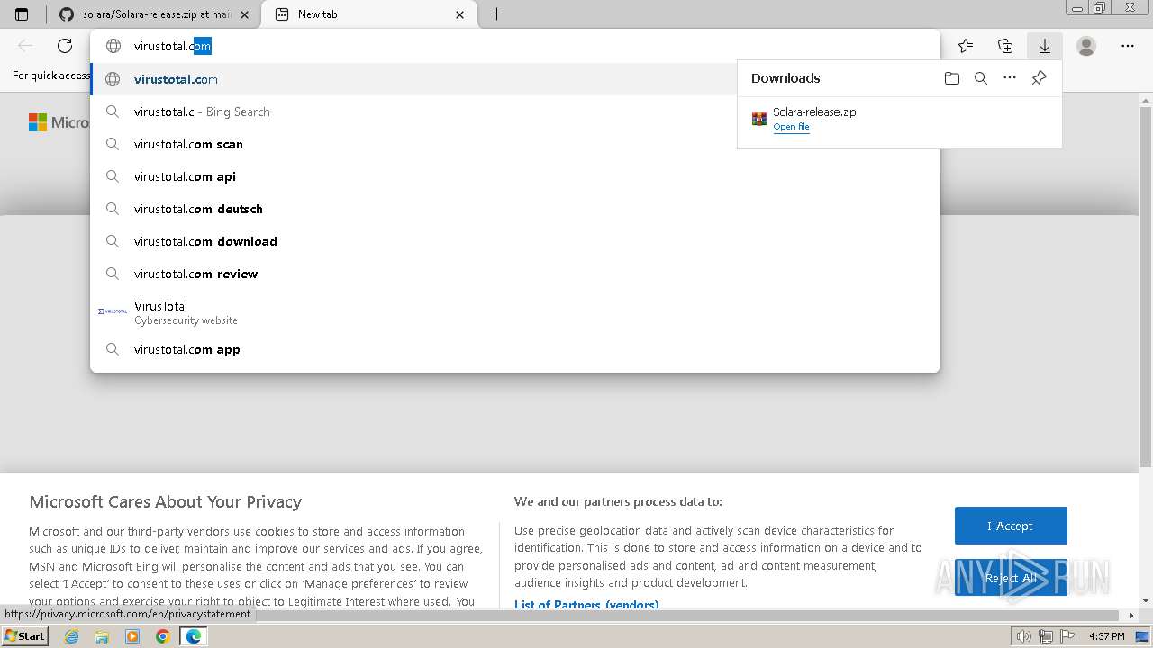The width and height of the screenshot is (1153, 648).
Task: Launch Google Chrome from taskbar
Action: [163, 636]
